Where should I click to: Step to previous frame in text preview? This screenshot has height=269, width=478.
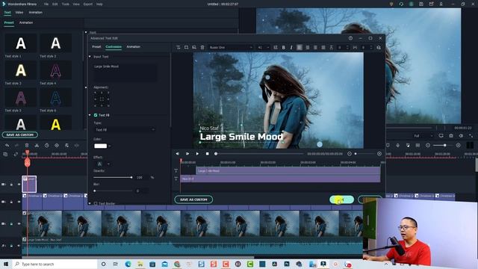178,154
